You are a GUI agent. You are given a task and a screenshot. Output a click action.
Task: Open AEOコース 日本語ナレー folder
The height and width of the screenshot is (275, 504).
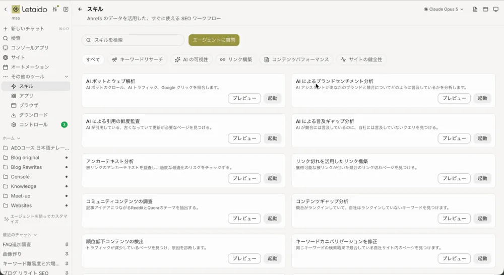(36, 148)
